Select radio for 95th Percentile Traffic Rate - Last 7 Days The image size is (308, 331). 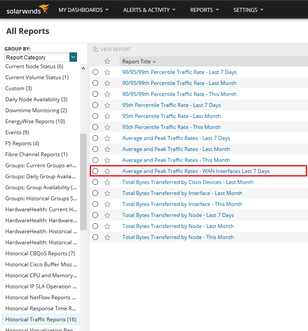[x=95, y=105]
